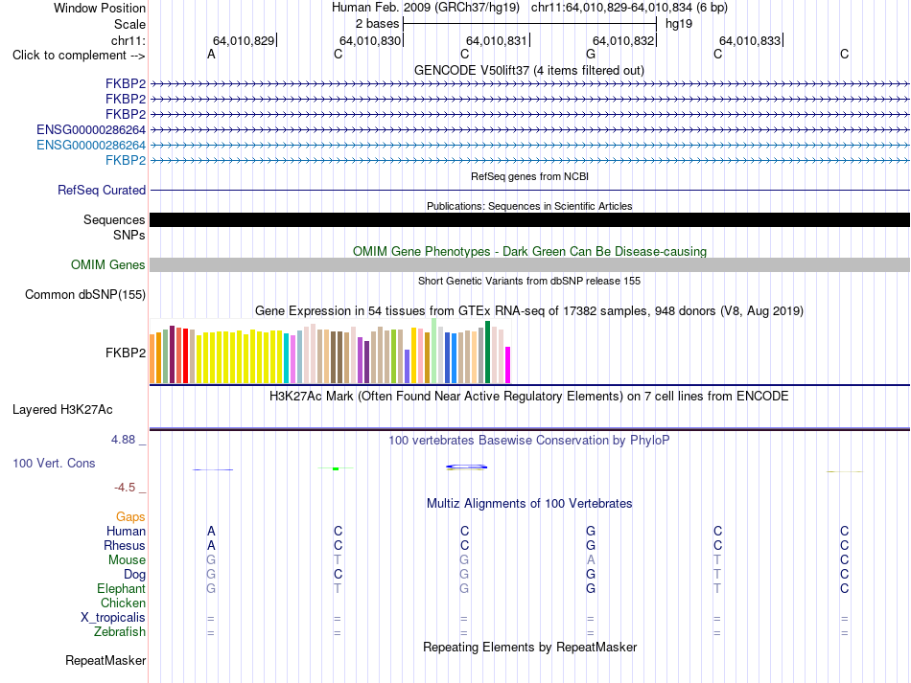Click the '2 bases' scale bar label
The height and width of the screenshot is (683, 911).
pyautogui.click(x=377, y=24)
